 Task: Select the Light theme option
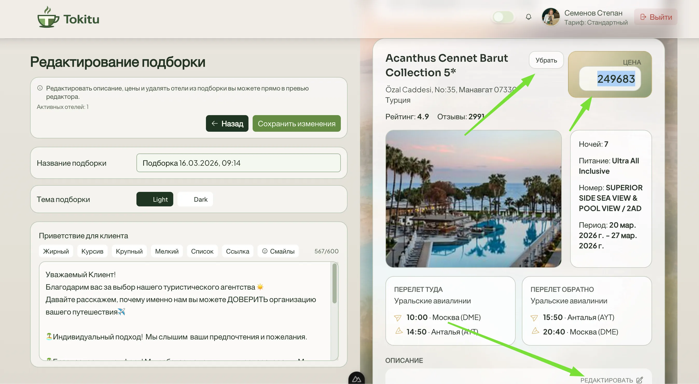155,199
